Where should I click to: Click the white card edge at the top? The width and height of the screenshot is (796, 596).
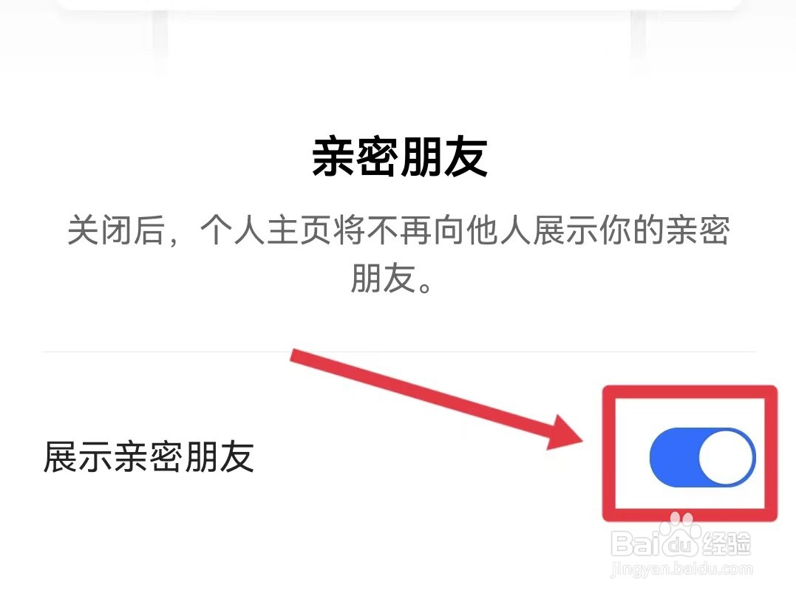398,6
